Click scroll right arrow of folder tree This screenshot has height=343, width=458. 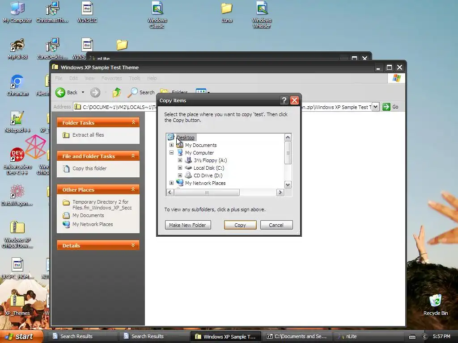[280, 192]
